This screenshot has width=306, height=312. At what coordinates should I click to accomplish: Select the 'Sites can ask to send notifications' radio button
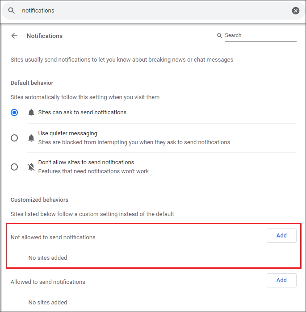[14, 112]
